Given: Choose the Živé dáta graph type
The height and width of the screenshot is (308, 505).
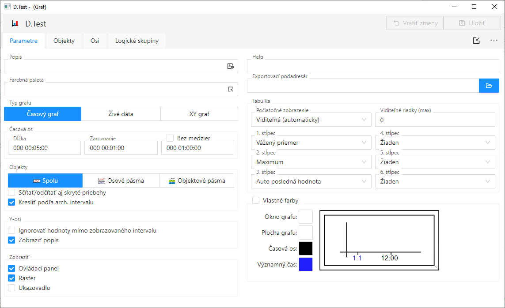Looking at the screenshot, I should coord(121,114).
